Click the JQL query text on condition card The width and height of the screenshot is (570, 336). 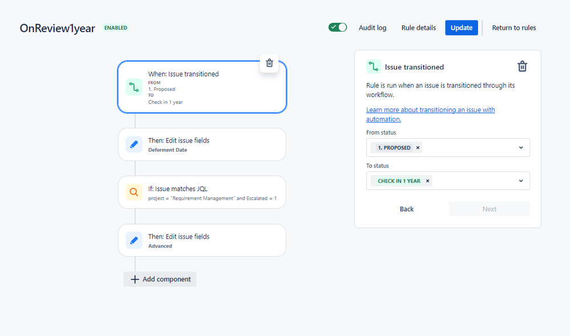(x=212, y=198)
